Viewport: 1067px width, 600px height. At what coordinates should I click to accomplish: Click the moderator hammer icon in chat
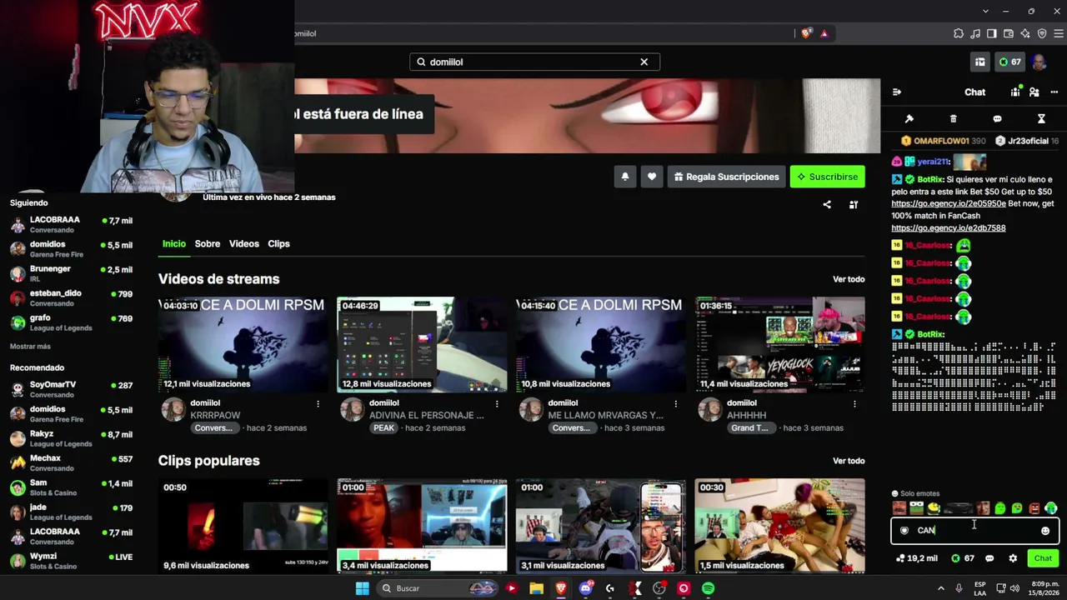[x=909, y=119]
